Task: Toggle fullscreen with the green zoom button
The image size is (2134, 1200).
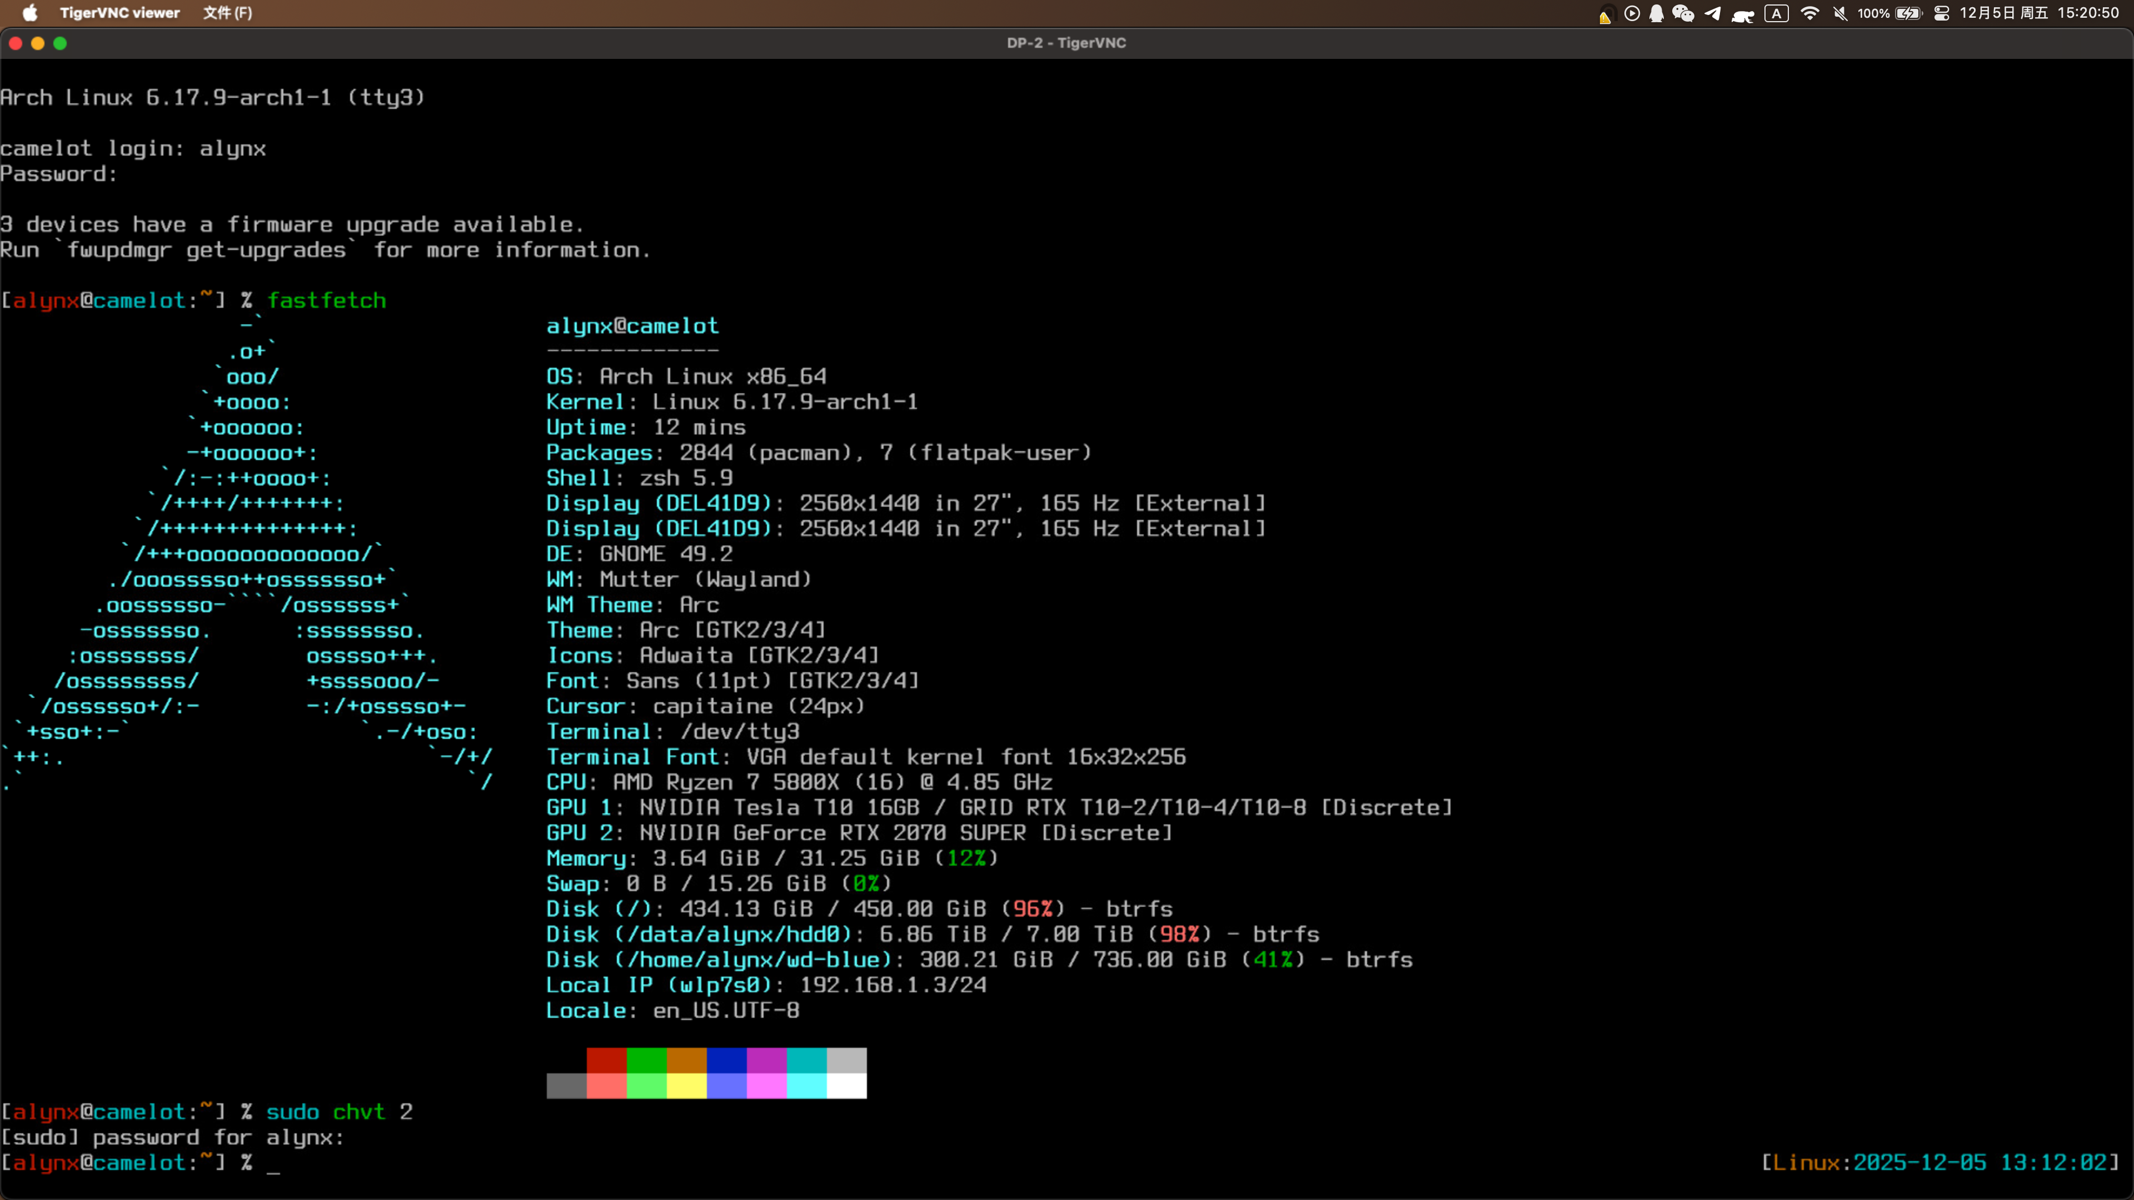Action: tap(61, 43)
